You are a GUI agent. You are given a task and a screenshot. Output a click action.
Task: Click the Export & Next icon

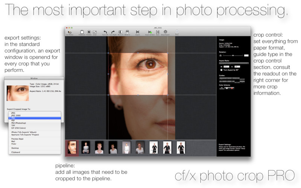[150, 32]
